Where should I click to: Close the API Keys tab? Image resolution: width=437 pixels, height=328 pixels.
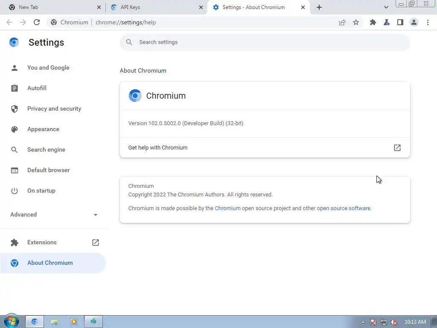tap(201, 7)
